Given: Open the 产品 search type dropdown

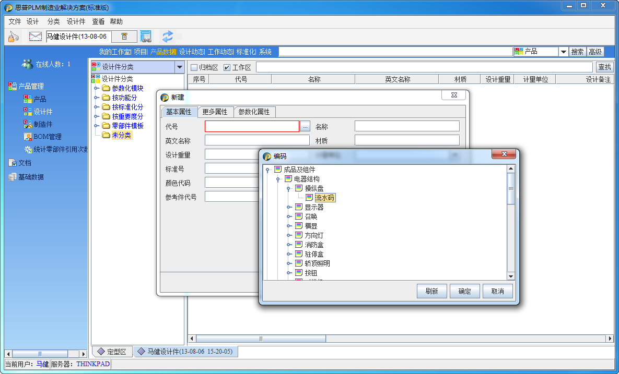Looking at the screenshot, I should 563,52.
